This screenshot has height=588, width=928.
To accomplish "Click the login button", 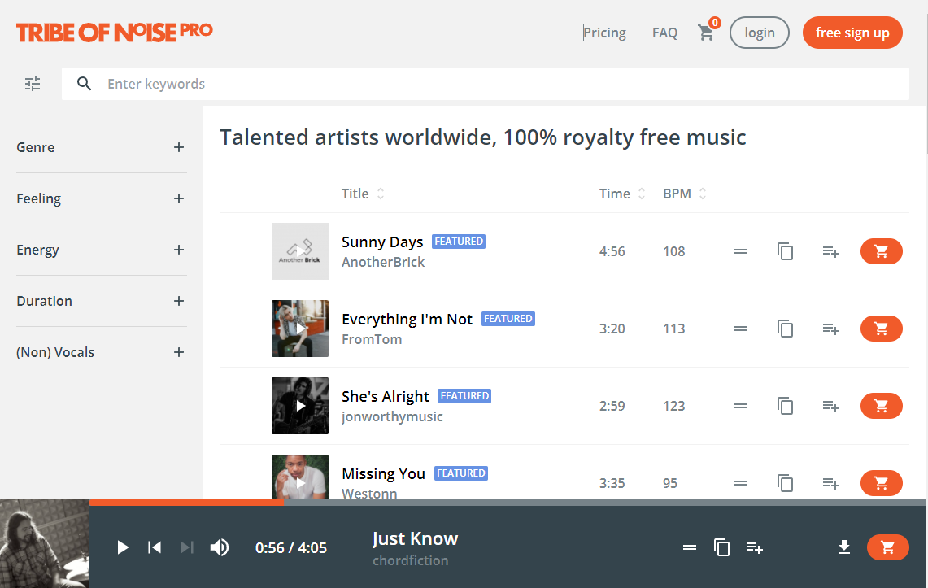I will pos(760,33).
